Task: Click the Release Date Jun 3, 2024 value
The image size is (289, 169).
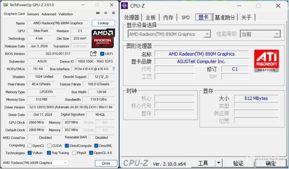Action: pos(39,46)
